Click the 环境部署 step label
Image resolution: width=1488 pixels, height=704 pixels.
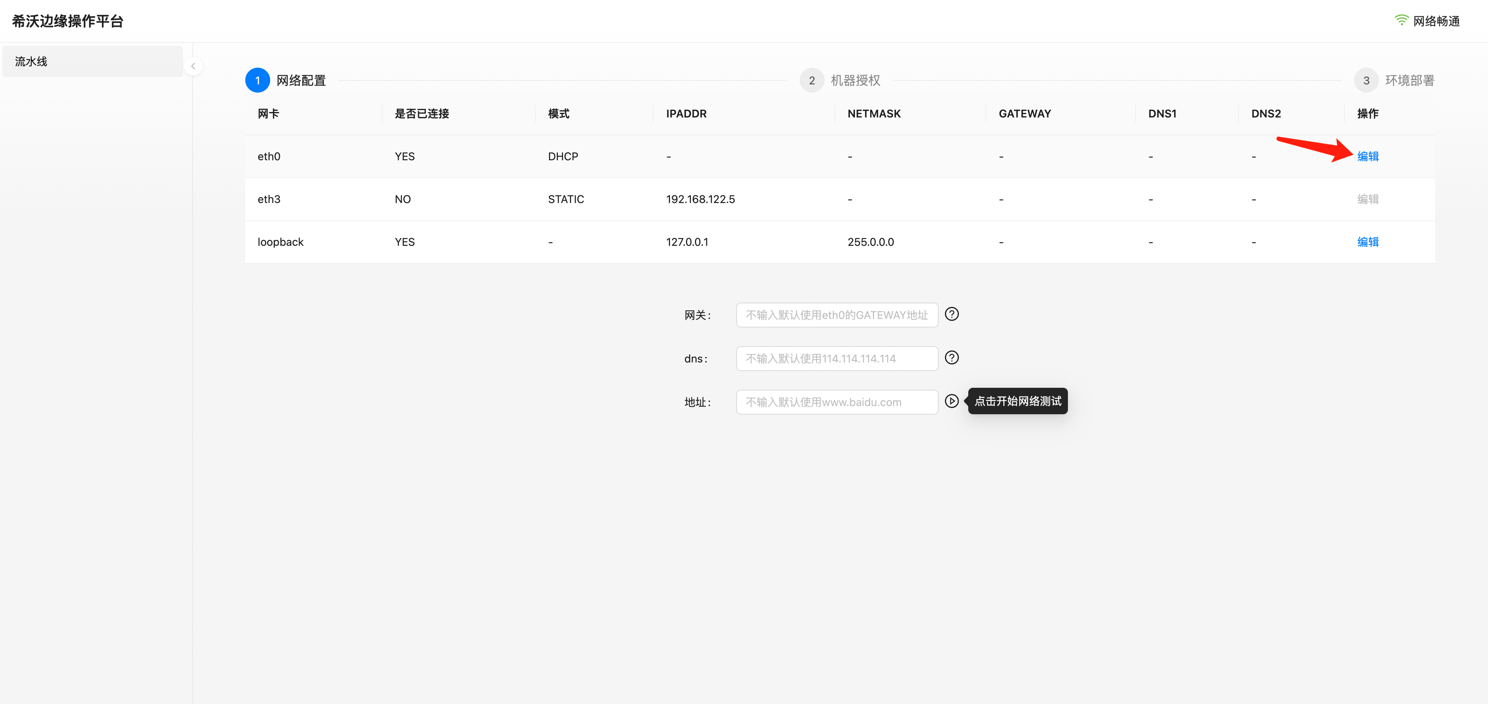1409,80
